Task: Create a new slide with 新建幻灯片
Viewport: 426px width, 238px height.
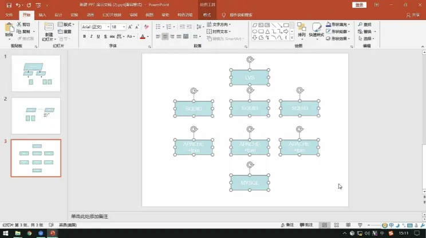Action: click(x=49, y=32)
